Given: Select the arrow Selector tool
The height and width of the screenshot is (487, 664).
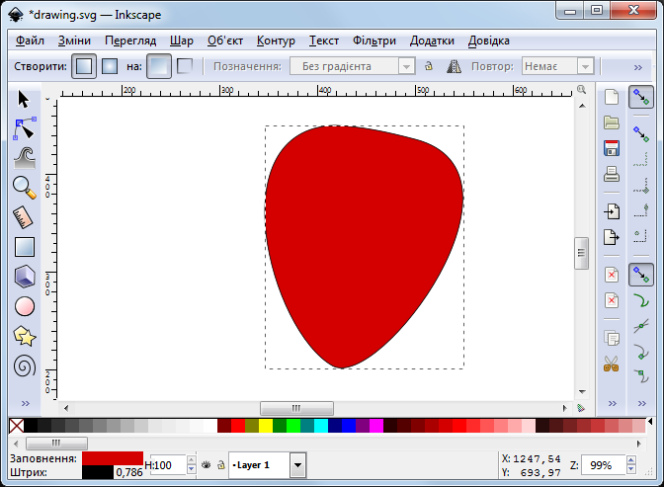Looking at the screenshot, I should 25,99.
